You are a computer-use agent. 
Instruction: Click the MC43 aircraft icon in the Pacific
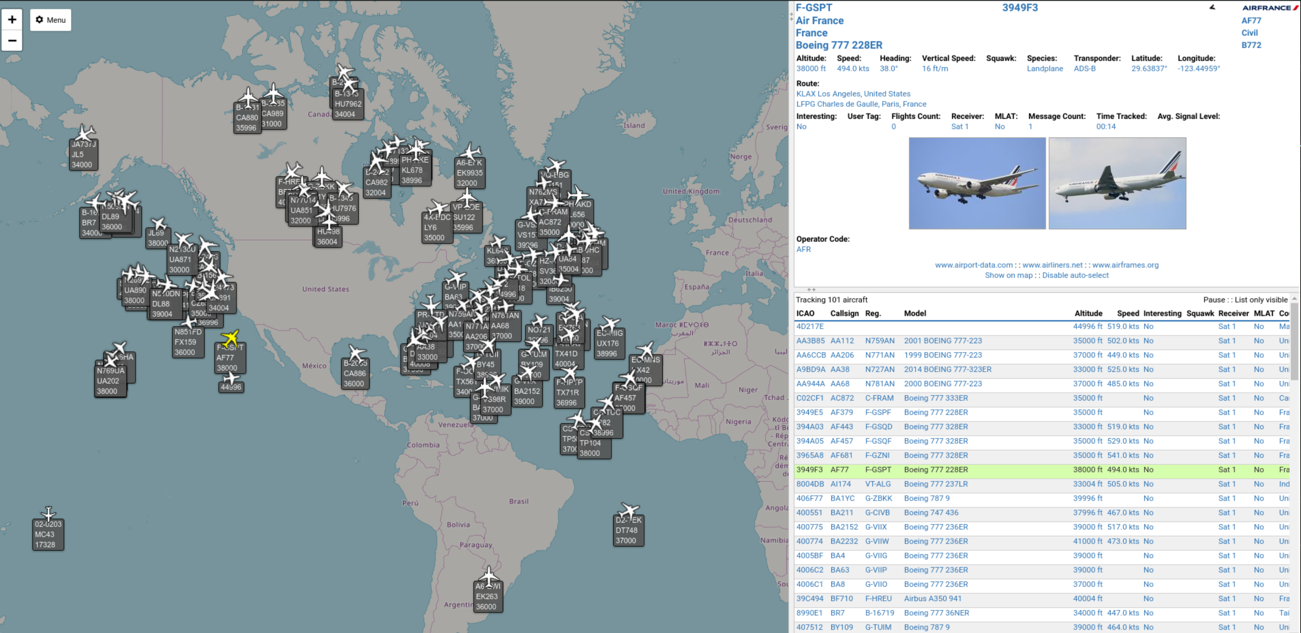tap(49, 514)
